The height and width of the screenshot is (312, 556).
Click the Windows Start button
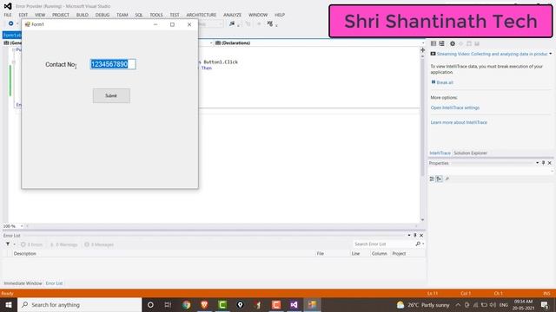[9, 305]
